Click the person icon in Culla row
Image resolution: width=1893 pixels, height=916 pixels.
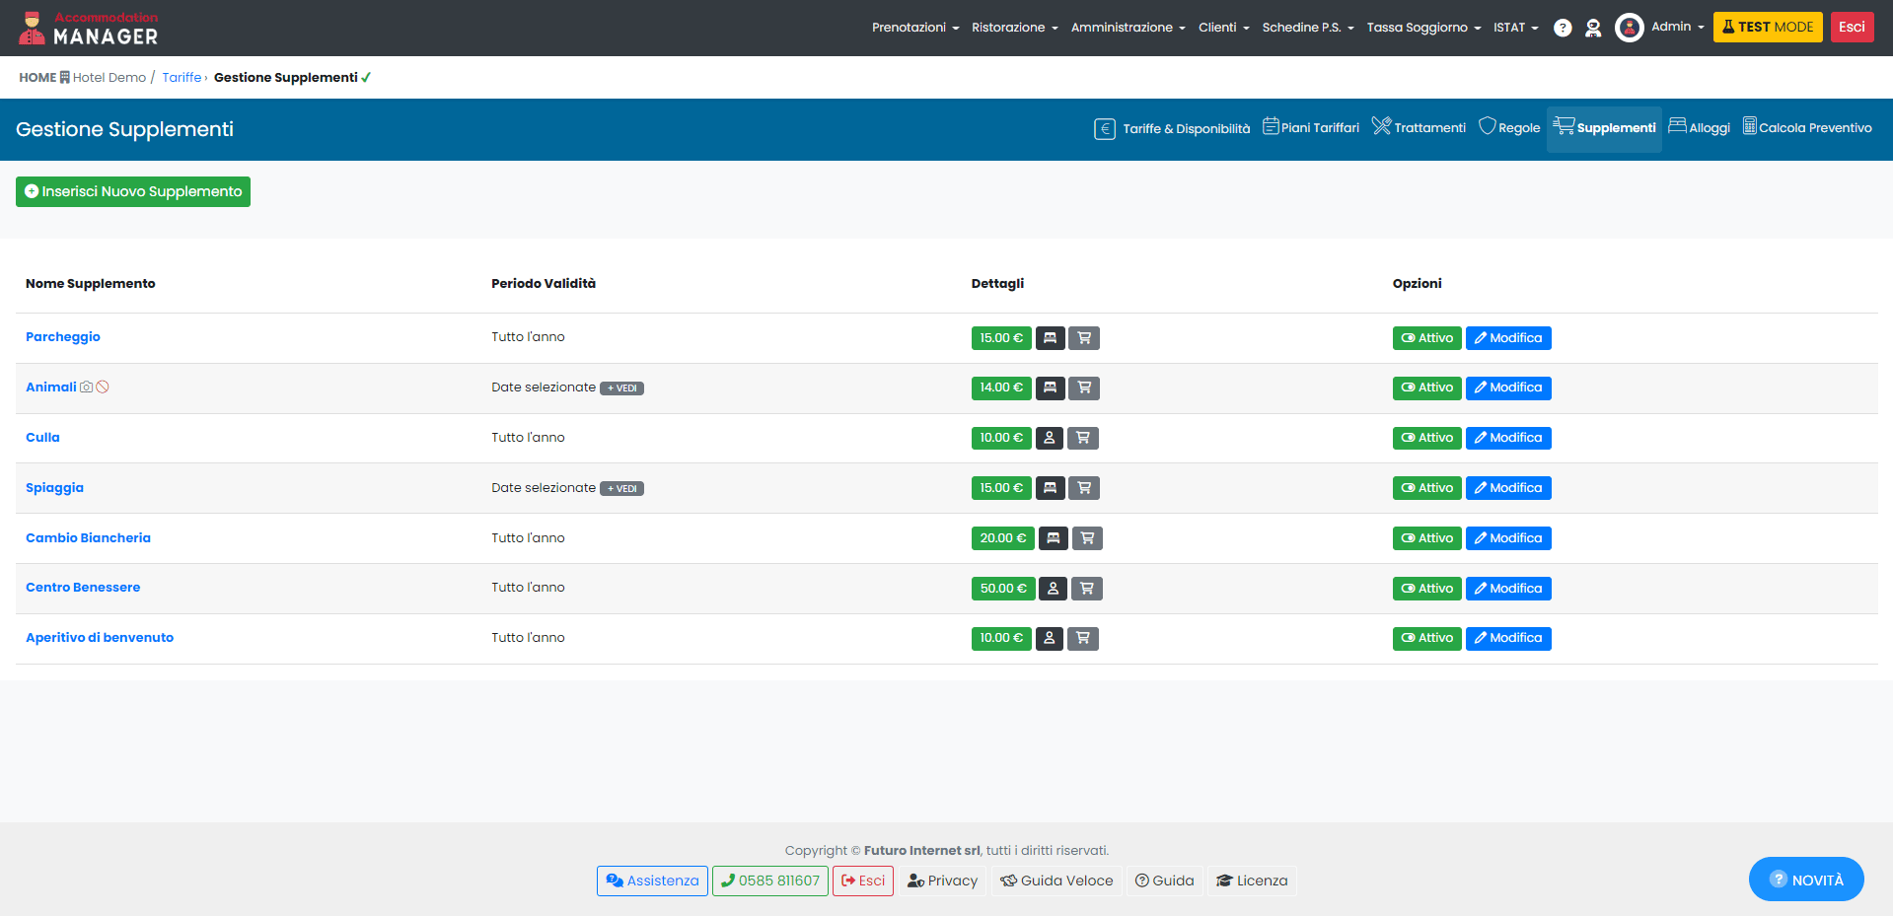point(1049,438)
